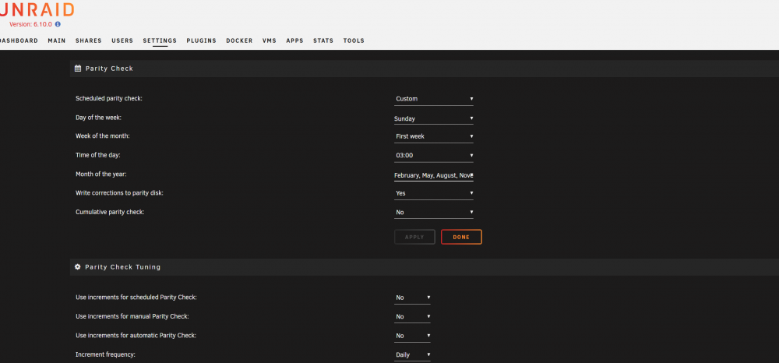Open Use increments for manual Parity Check dropdown
The width and height of the screenshot is (779, 363).
[x=413, y=316]
